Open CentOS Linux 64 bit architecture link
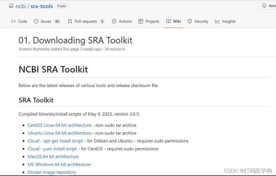 pyautogui.click(x=59, y=125)
